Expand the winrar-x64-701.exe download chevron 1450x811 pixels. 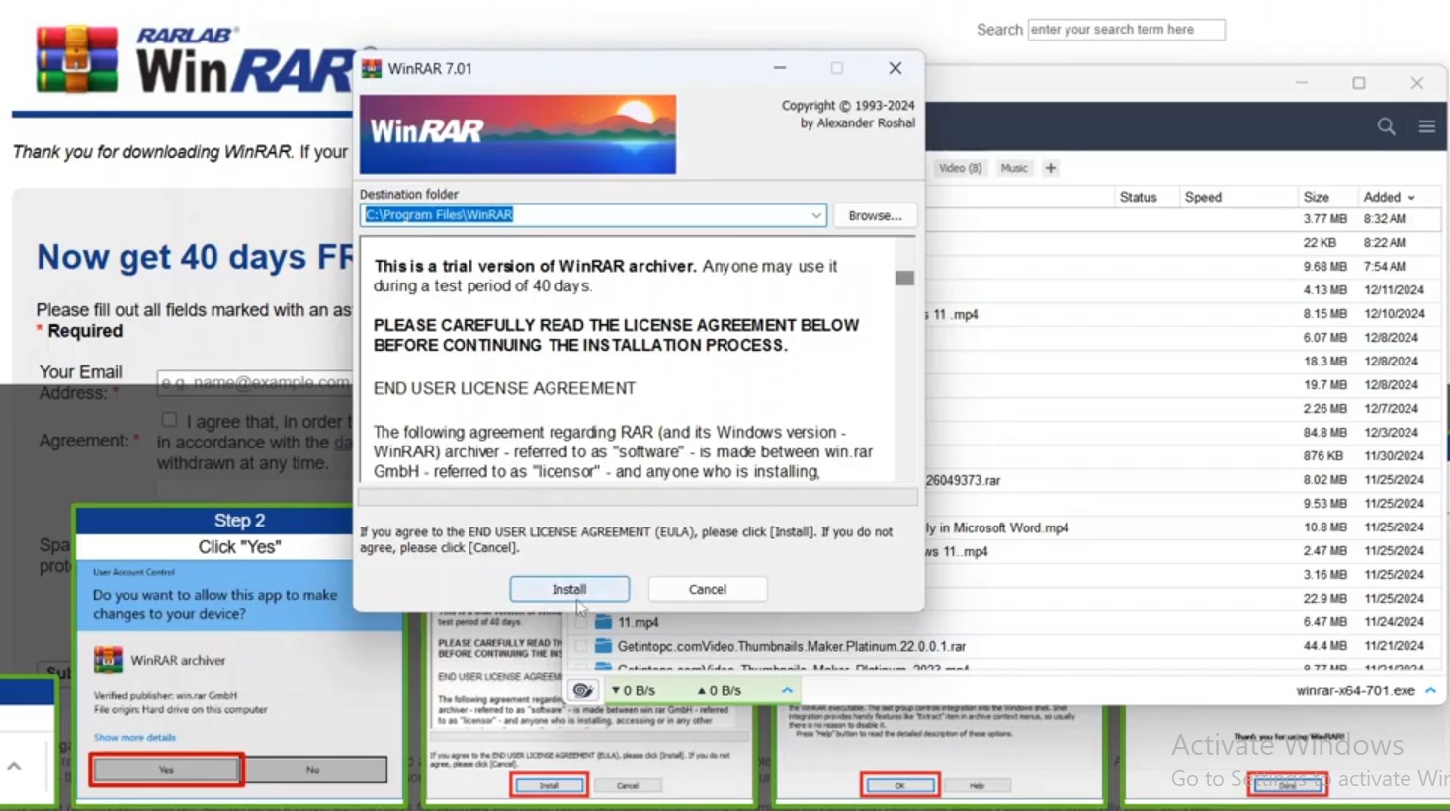1430,690
